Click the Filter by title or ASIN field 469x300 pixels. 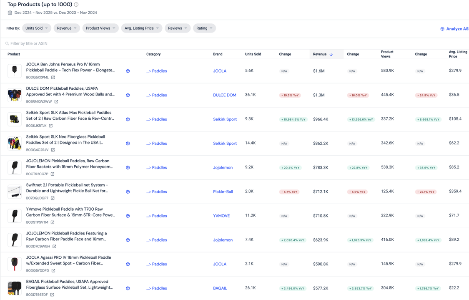(234, 43)
